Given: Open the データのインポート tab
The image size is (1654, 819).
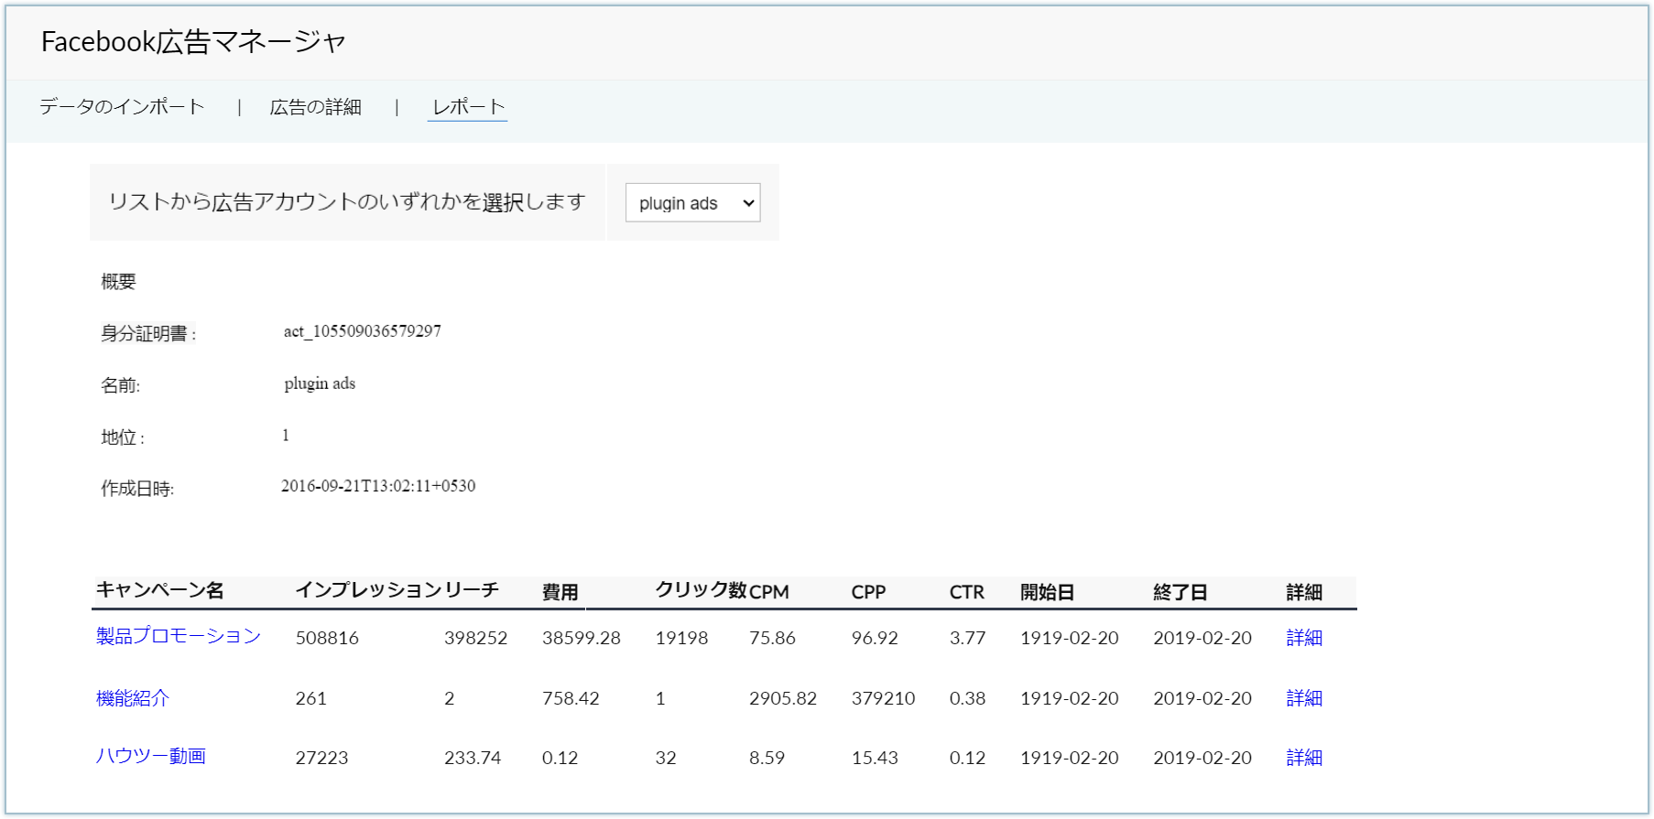Looking at the screenshot, I should coord(122,107).
